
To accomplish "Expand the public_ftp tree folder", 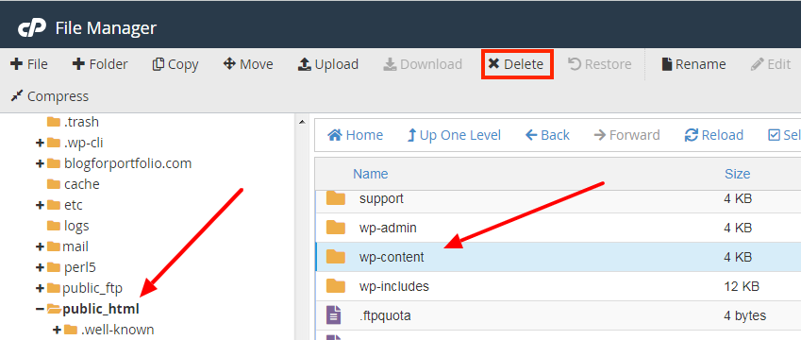I will click(40, 288).
